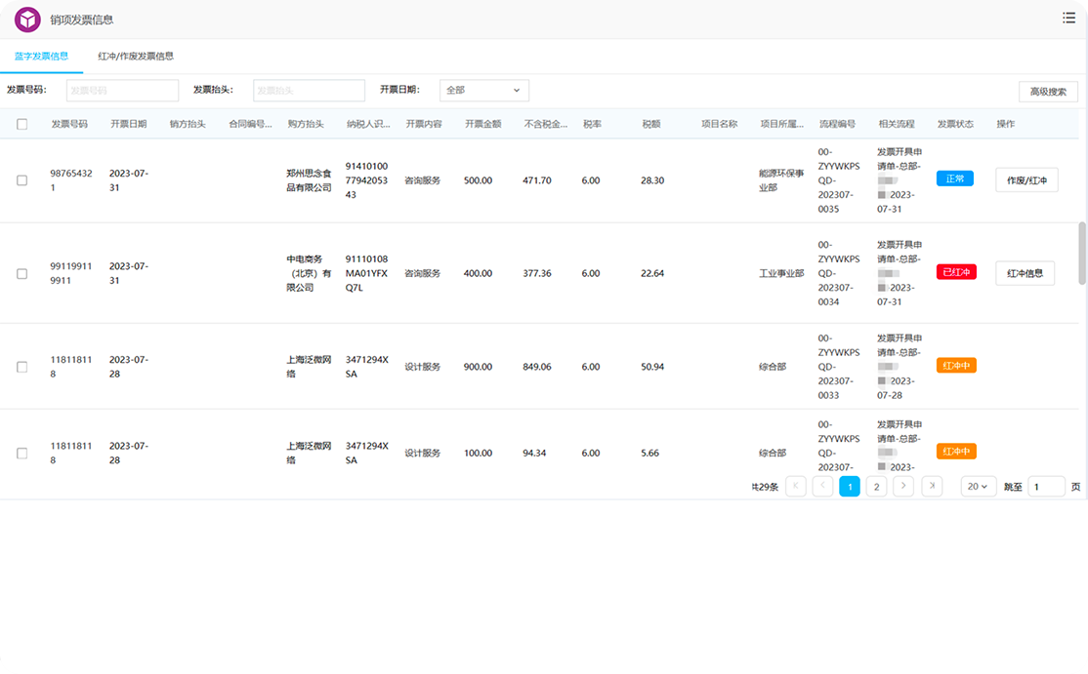
Task: Click the purple cube app logo icon
Action: (x=28, y=20)
